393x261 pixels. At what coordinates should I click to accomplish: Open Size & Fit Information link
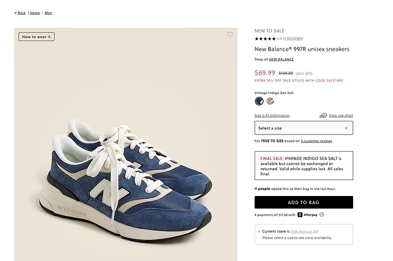pos(272,116)
